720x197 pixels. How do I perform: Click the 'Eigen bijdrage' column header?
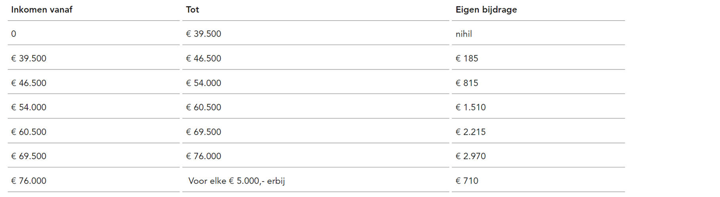pyautogui.click(x=486, y=10)
